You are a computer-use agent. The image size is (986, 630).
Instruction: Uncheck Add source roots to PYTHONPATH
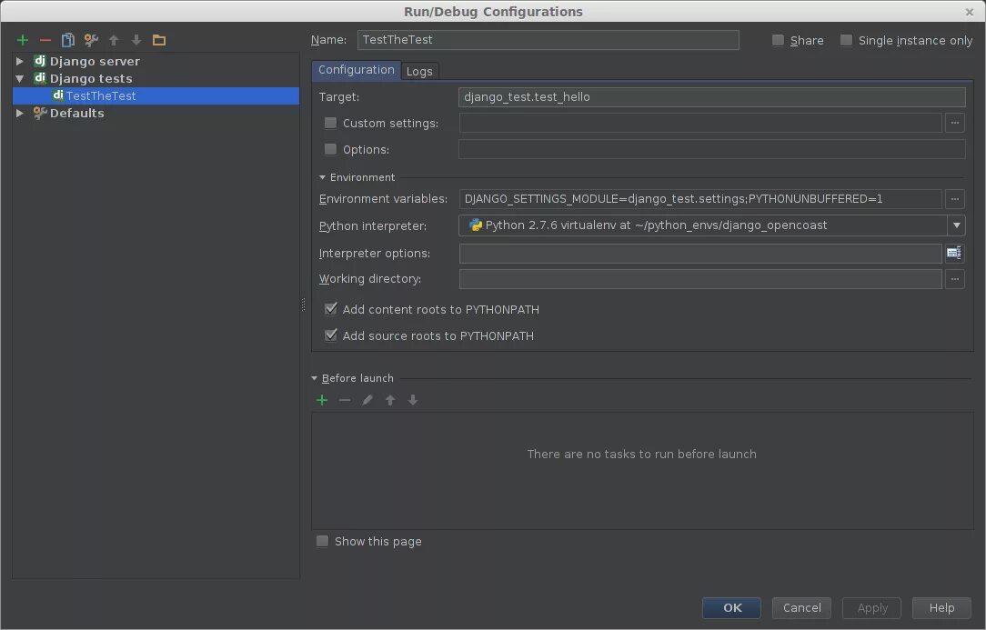[331, 335]
